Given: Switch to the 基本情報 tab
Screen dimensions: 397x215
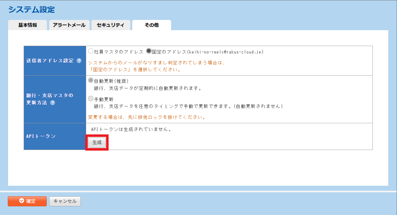Looking at the screenshot, I should point(27,25).
